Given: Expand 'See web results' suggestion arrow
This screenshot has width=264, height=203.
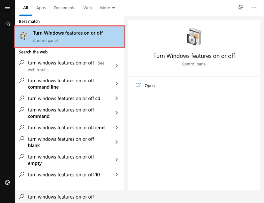Looking at the screenshot, I should coord(117,66).
